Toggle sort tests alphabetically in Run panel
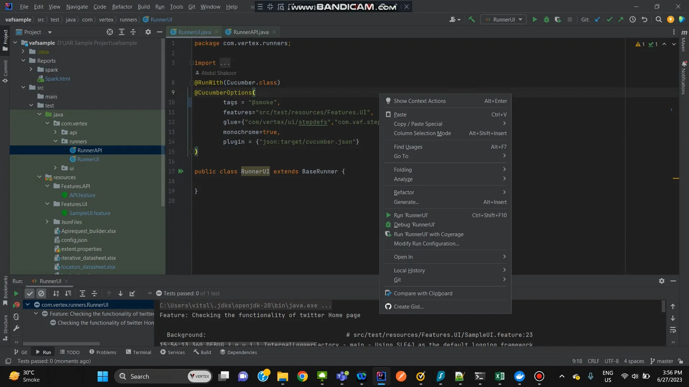The width and height of the screenshot is (689, 387). tap(56, 293)
